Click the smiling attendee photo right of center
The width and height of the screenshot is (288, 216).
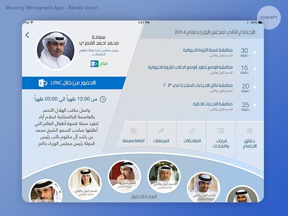(x=204, y=187)
